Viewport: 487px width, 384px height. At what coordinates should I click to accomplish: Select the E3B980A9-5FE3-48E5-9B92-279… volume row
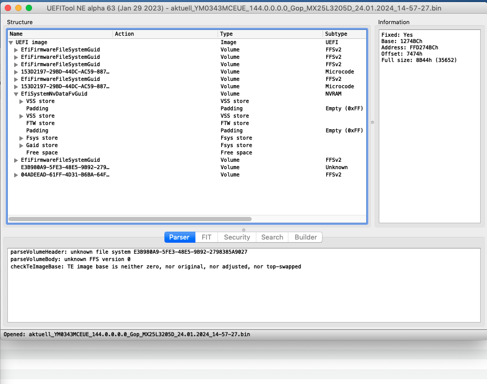(187, 168)
